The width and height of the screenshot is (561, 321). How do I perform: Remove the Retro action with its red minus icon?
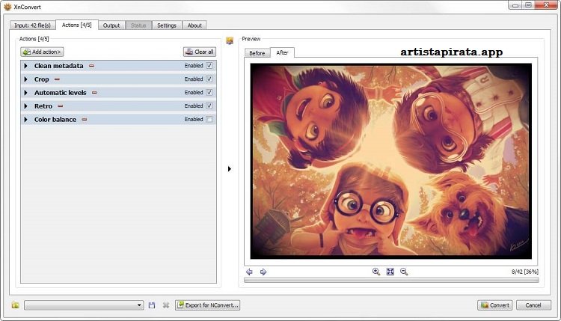pyautogui.click(x=61, y=106)
